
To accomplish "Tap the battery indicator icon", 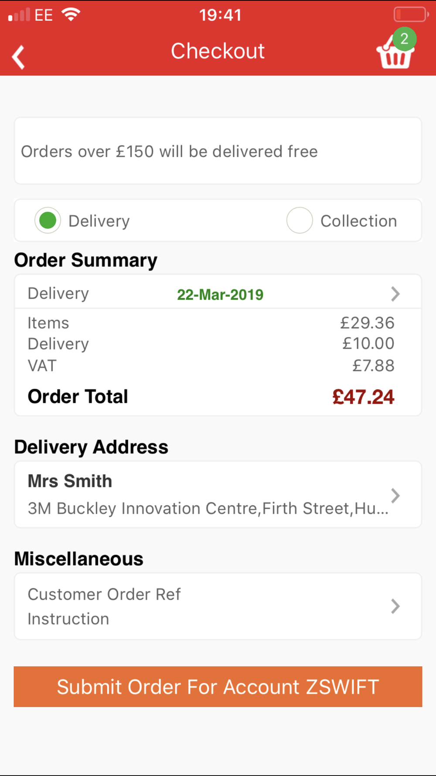I will pos(411,14).
